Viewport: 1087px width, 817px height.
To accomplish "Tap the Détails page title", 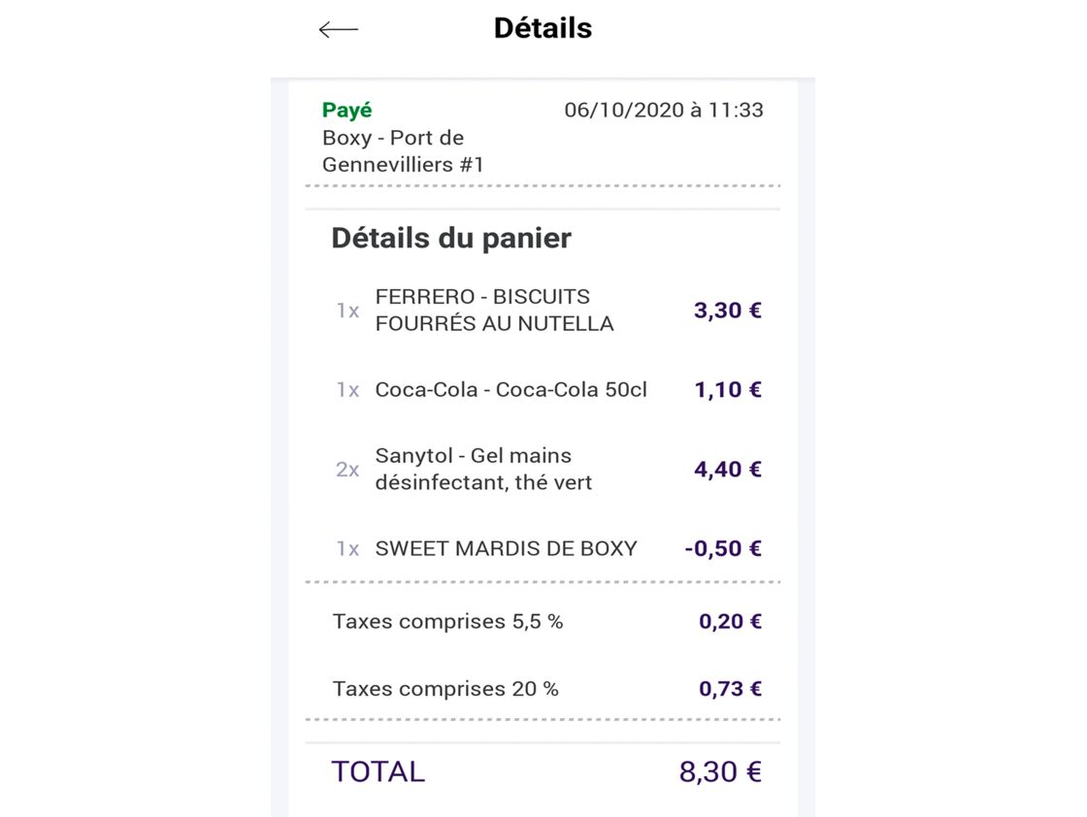I will [543, 28].
